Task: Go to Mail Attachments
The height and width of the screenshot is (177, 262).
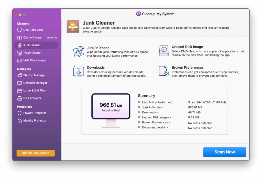Action: (x=36, y=60)
